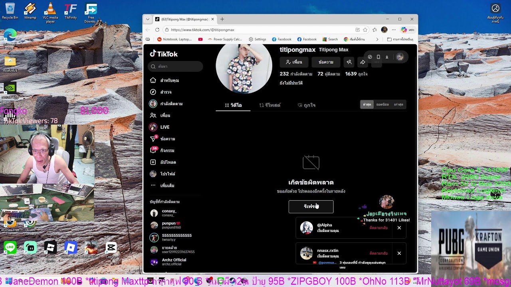Add this page to favorites (star)
511x287 pixels.
point(365,30)
